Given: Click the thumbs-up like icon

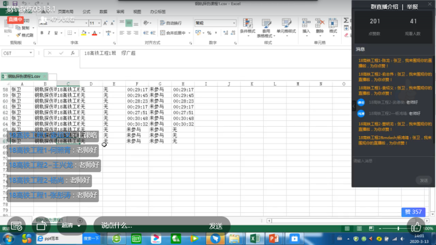Looking at the screenshot, I should pyautogui.click(x=415, y=225).
